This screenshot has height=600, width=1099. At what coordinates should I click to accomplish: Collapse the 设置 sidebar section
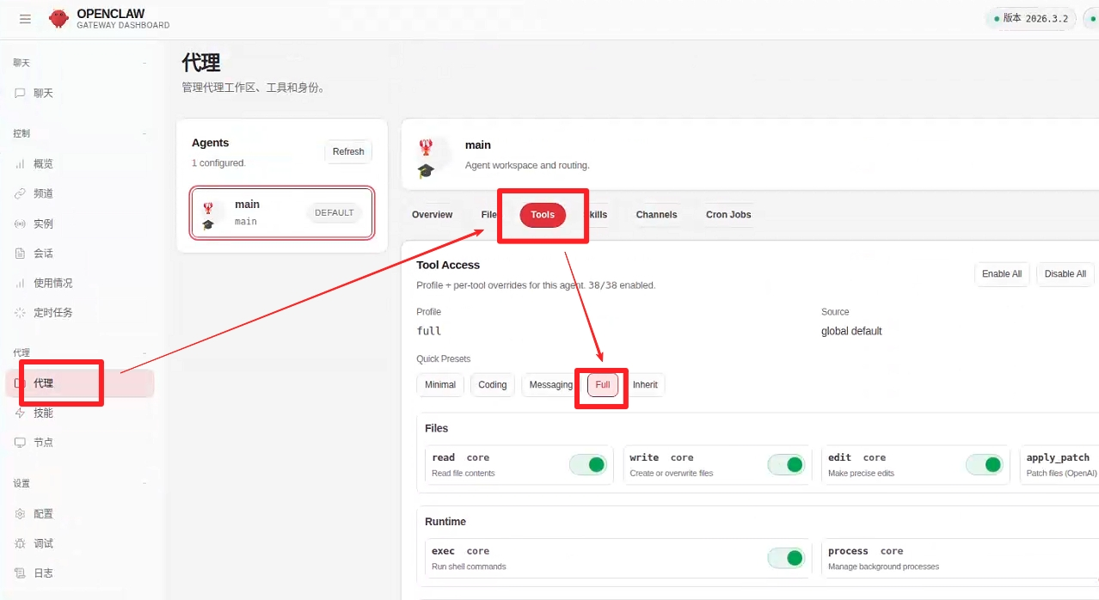coord(79,483)
